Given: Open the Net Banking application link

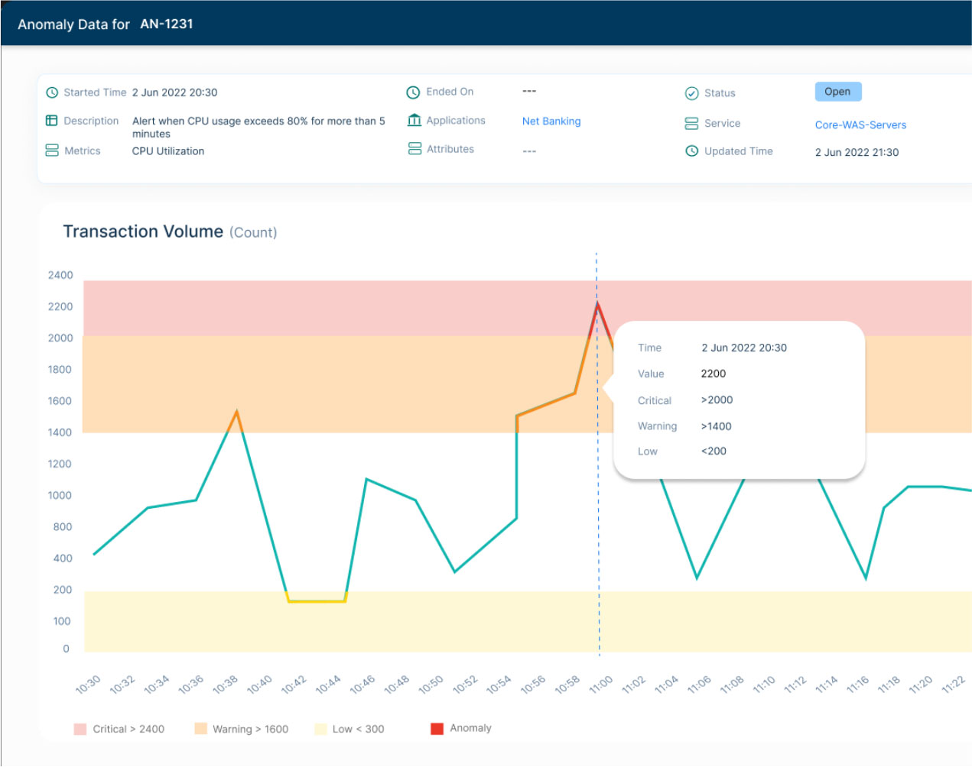Looking at the screenshot, I should pos(551,121).
